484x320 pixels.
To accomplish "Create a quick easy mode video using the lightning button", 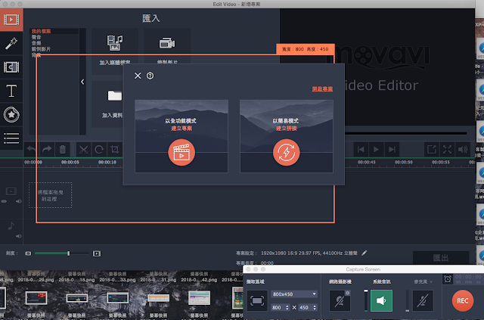I will [x=286, y=152].
